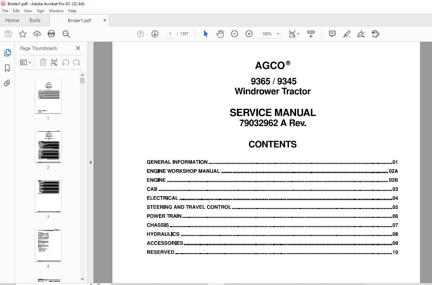Click the SERVICE MANUAL heading text

pos(273,113)
